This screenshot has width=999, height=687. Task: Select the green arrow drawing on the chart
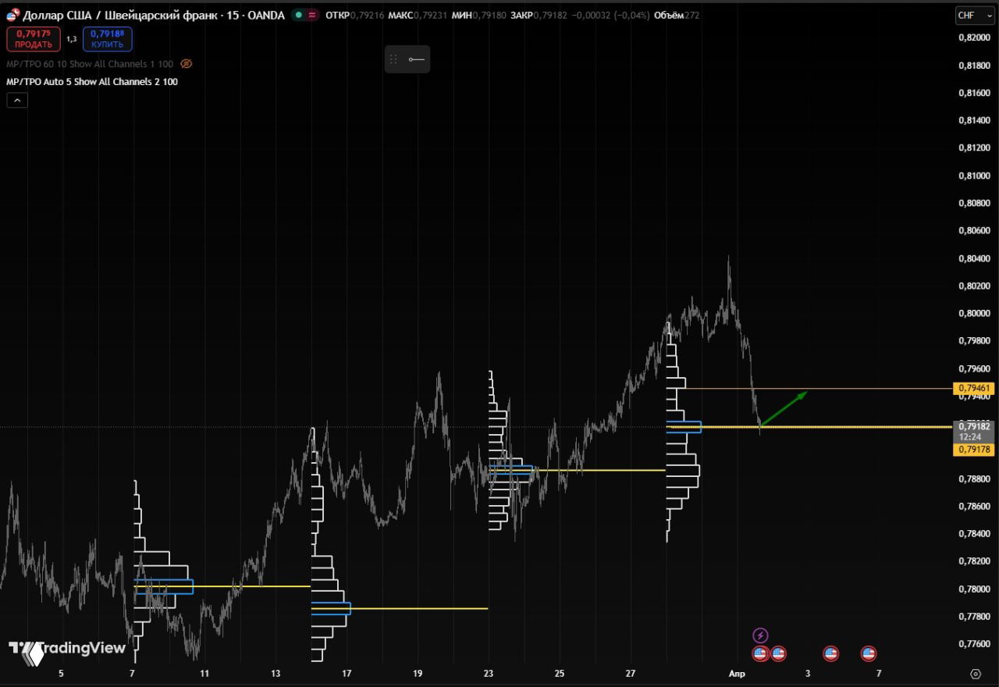pyautogui.click(x=783, y=408)
